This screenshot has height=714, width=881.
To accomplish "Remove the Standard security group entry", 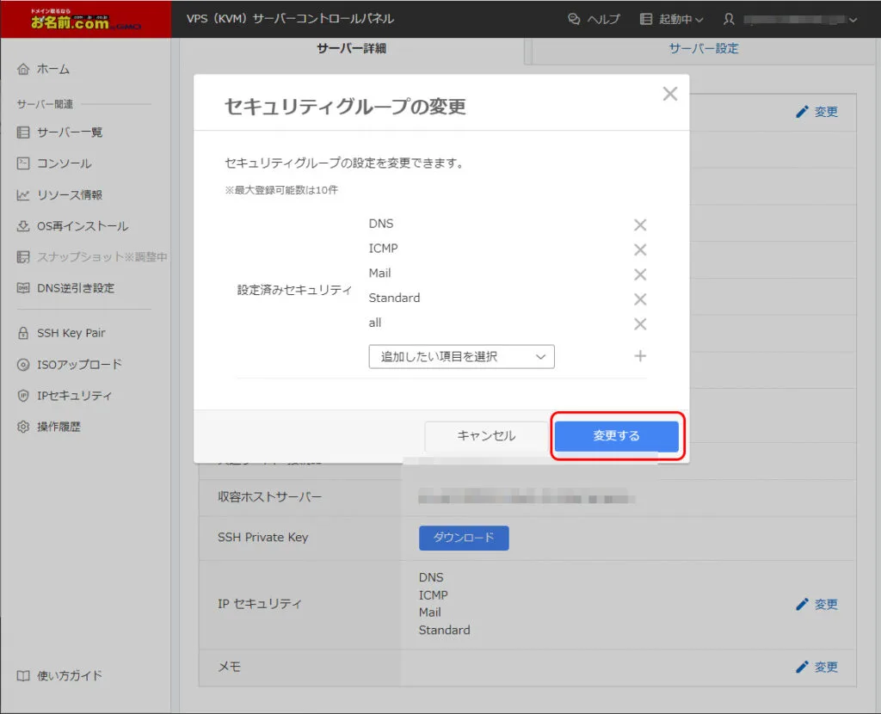I will (640, 299).
